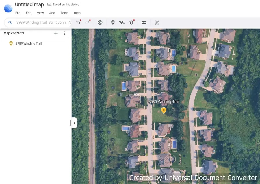
Task: Add a new layer with the plus button
Action: pyautogui.click(x=56, y=33)
